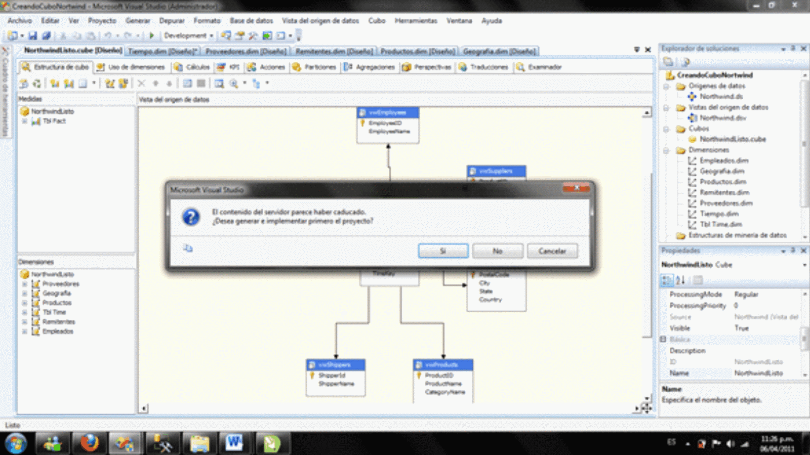
Task: Click the Delete X icon in cube toolbar
Action: pyautogui.click(x=141, y=84)
